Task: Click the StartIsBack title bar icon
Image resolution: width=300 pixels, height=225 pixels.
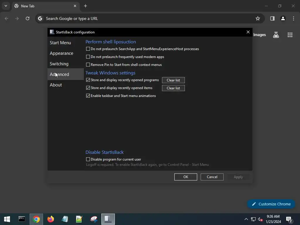Action: [52, 32]
